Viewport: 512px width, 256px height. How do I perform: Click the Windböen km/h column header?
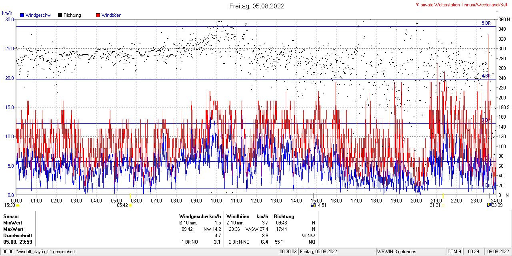click(247, 216)
